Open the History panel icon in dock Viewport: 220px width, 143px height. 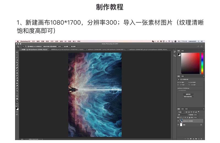175,52
